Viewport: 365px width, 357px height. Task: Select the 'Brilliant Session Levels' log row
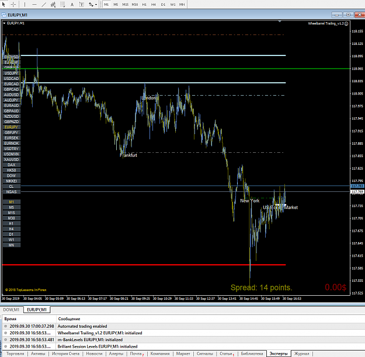183,346
